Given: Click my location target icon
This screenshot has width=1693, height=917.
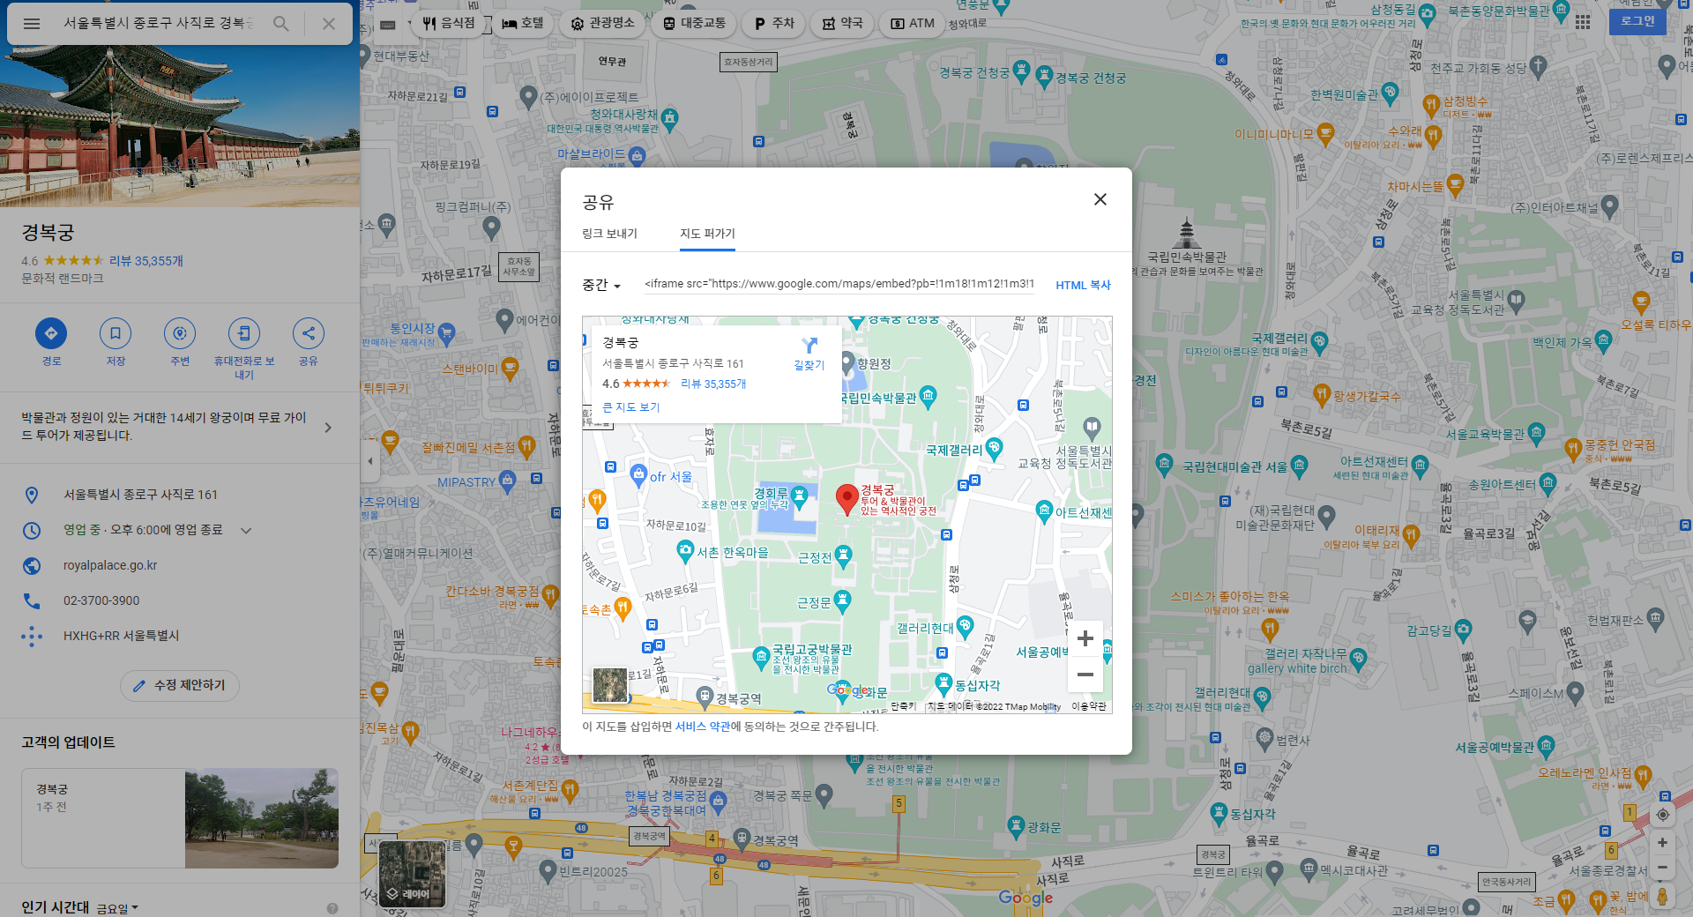Looking at the screenshot, I should point(1662,815).
